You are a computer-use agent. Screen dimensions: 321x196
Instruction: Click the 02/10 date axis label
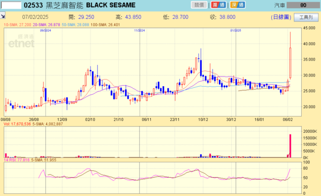pyautogui.click(x=90, y=119)
